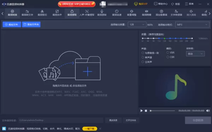Open the 音频合并 audio merge tool

(x=57, y=13)
